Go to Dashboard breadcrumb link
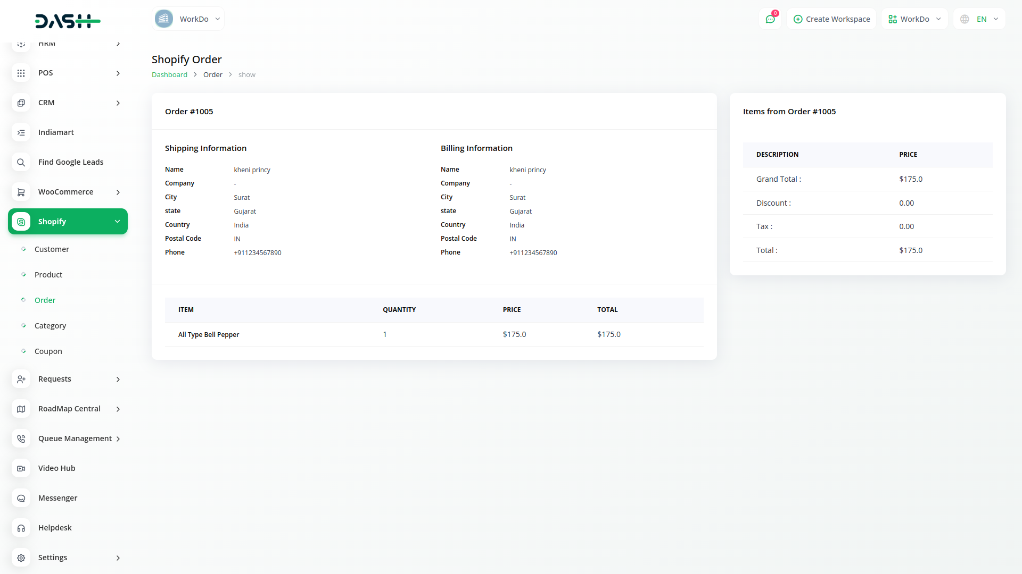Viewport: 1022px width, 574px height. point(169,75)
